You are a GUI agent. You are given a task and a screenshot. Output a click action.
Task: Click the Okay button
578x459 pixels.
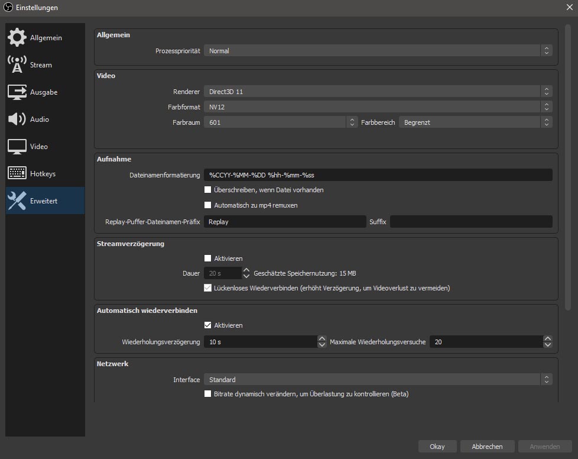pos(437,447)
